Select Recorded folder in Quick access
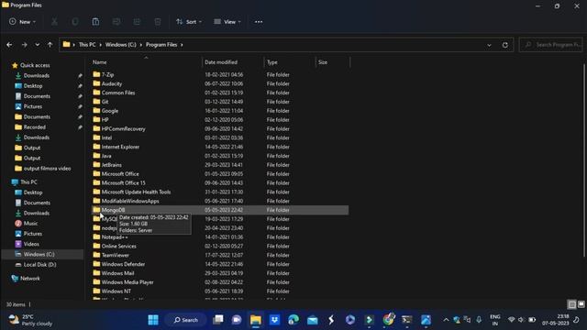This screenshot has height=330, width=587. pos(35,127)
